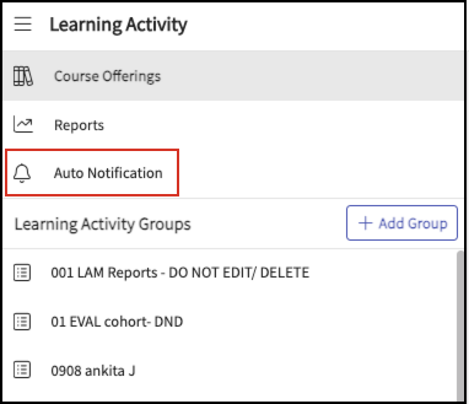Click list icon beside 0908 ankita J
Image resolution: width=469 pixels, height=404 pixels.
pos(22,370)
